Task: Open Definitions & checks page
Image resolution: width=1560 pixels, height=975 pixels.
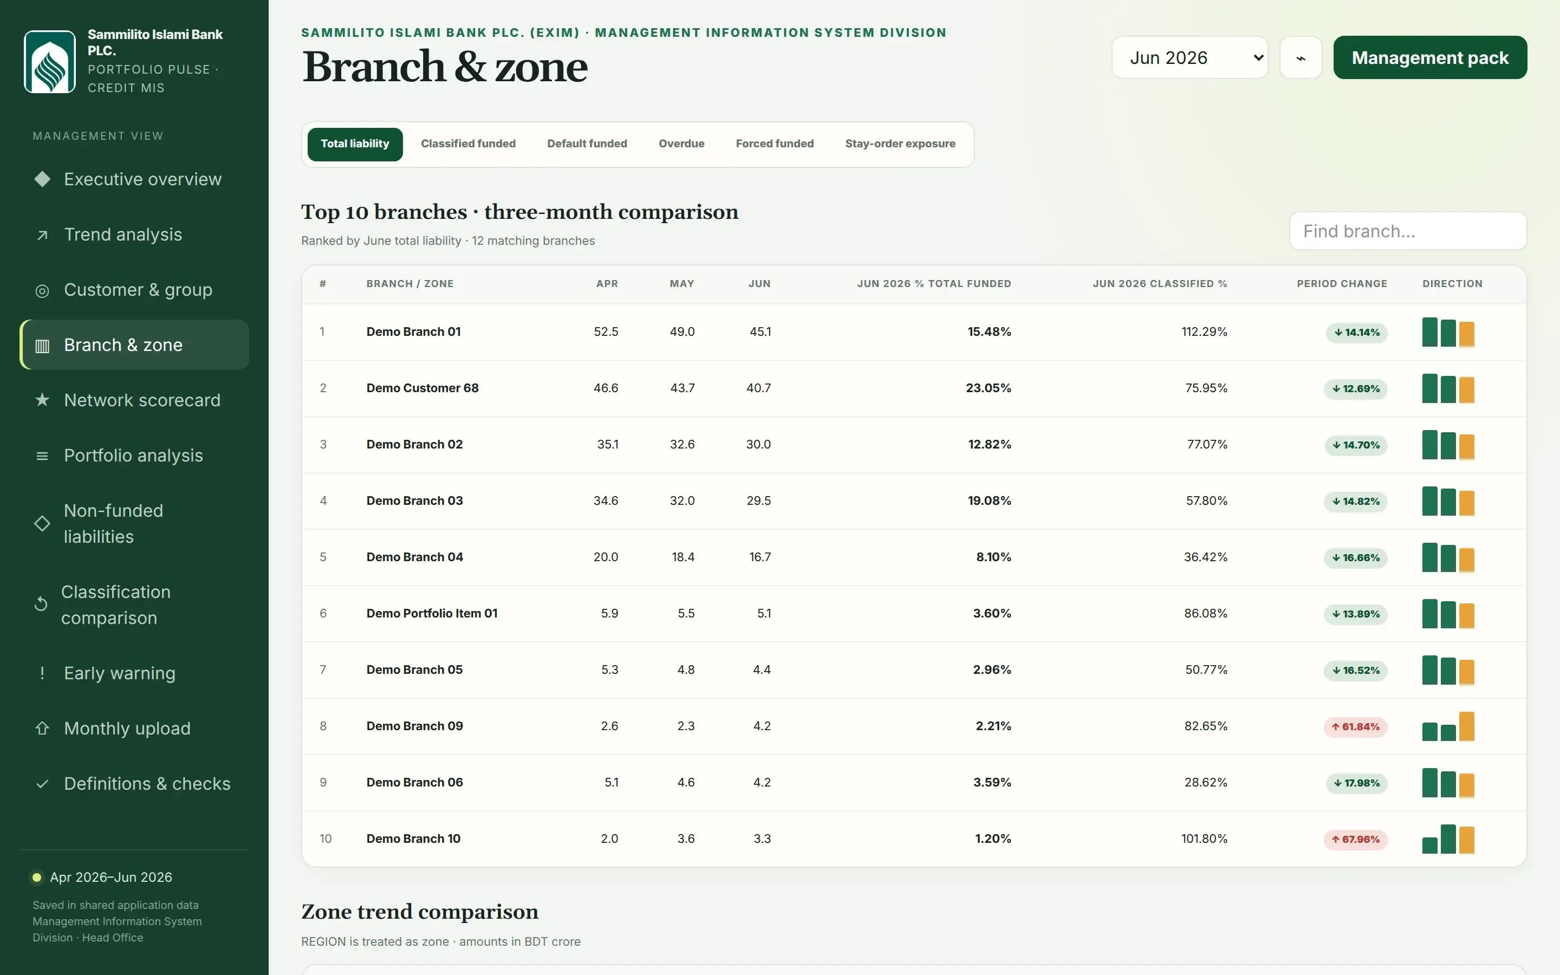Action: (x=135, y=784)
